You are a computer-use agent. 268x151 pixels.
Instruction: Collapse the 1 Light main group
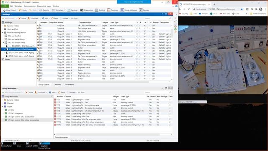3,107
